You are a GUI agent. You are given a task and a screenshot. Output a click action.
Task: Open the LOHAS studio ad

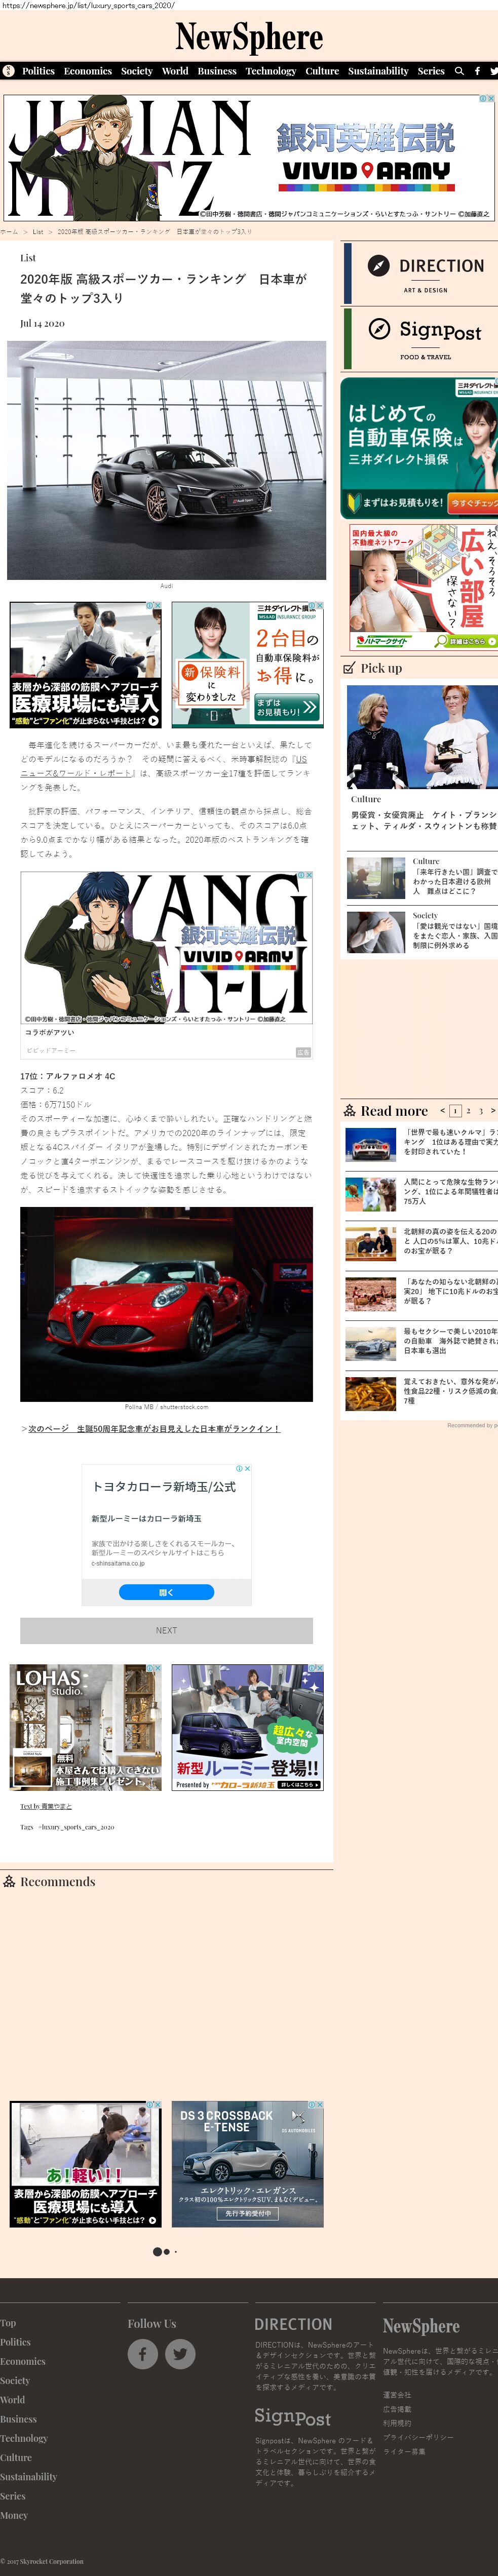tap(86, 1727)
